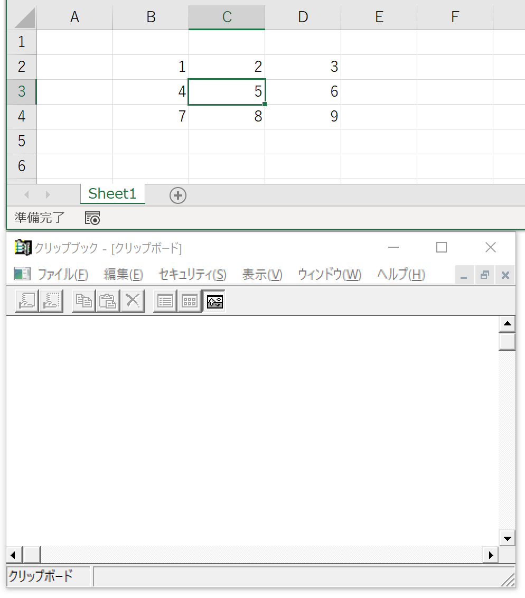Click vertical scrollbar up arrow
Image resolution: width=525 pixels, height=598 pixels.
point(507,324)
